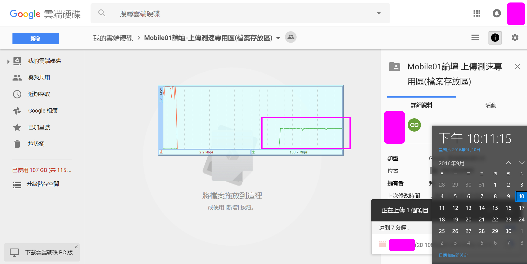527x264 pixels.
Task: Click the Starred star icon
Action: [17, 127]
